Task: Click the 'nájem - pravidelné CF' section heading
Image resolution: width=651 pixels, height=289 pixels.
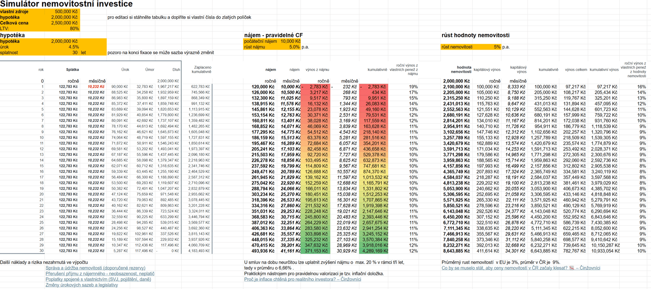Action: [x=273, y=35]
